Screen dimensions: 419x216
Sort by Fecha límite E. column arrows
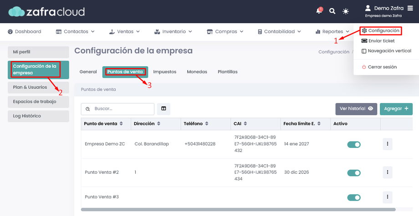pyautogui.click(x=319, y=123)
